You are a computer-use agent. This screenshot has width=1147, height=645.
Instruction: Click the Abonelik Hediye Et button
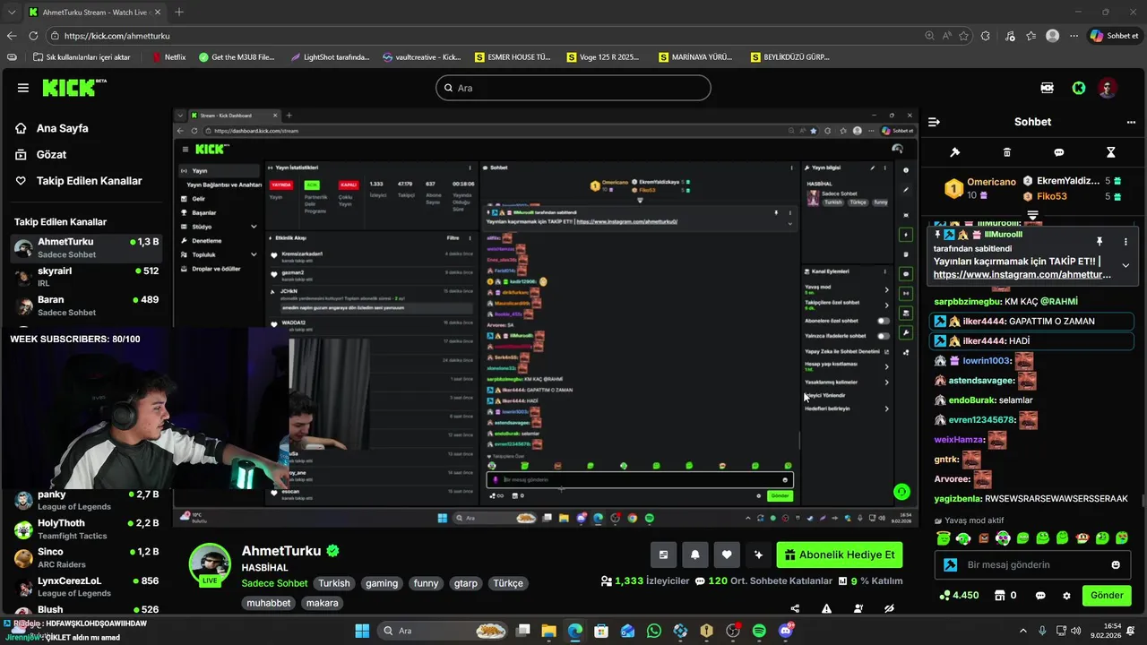pos(839,555)
